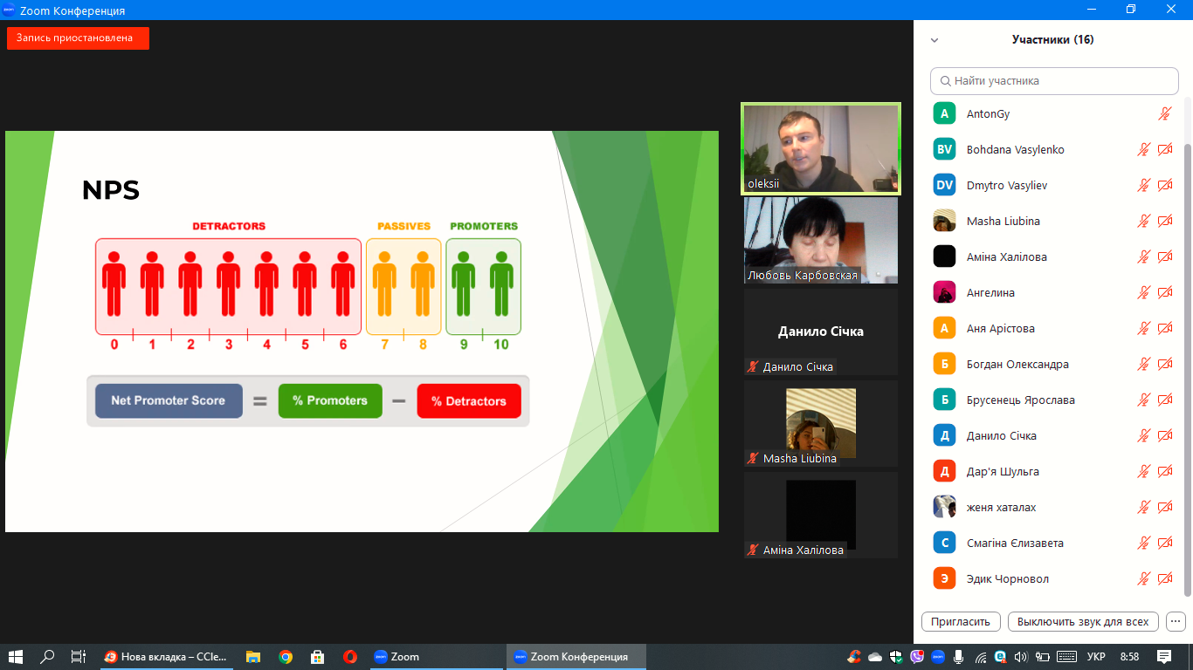Open Viber from the system tray

click(x=917, y=657)
